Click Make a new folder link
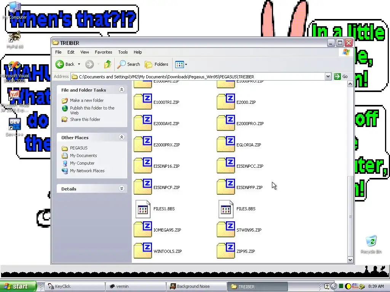Viewport: 390px width, 292px height. tap(87, 100)
